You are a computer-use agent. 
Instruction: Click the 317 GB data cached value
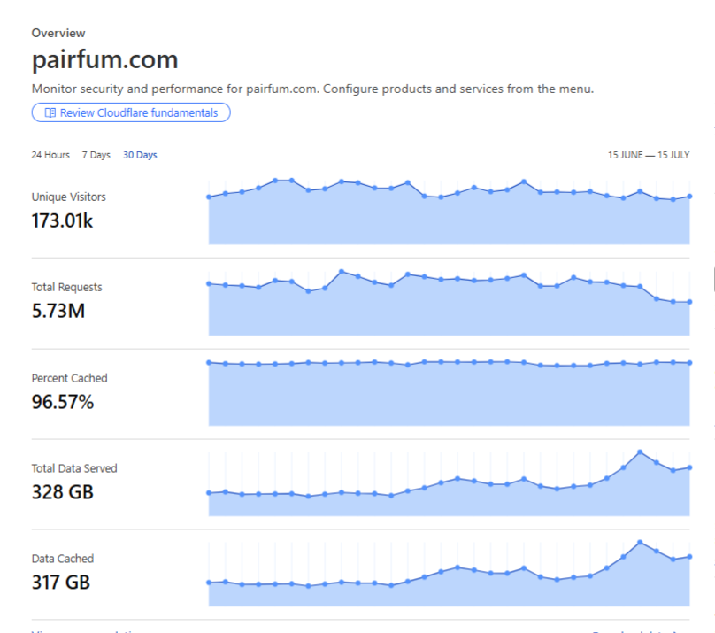(60, 583)
